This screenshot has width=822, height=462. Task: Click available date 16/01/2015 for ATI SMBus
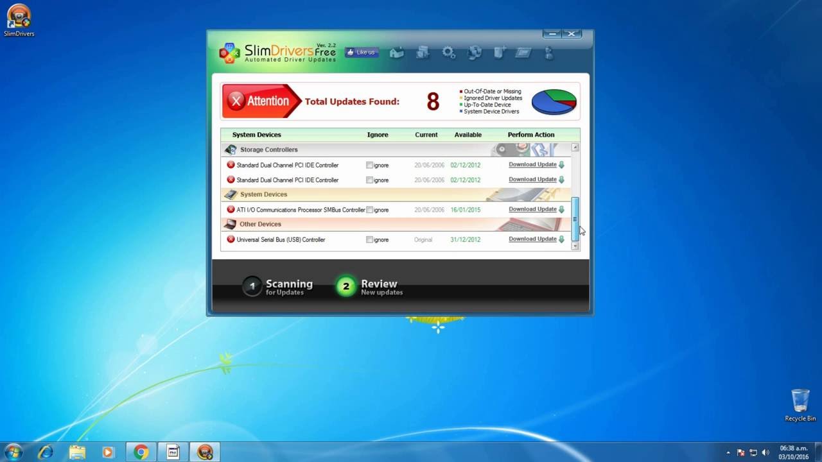coord(465,210)
